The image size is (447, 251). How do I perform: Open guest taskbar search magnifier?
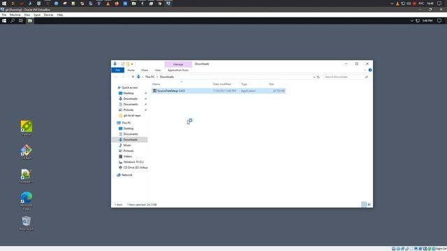pos(13,21)
